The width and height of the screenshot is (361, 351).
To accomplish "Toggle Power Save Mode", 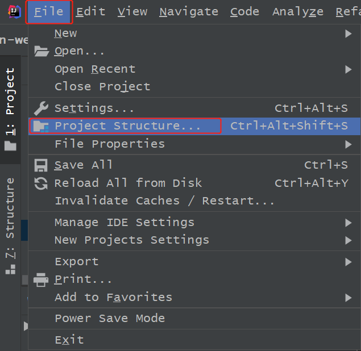I will 110,318.
